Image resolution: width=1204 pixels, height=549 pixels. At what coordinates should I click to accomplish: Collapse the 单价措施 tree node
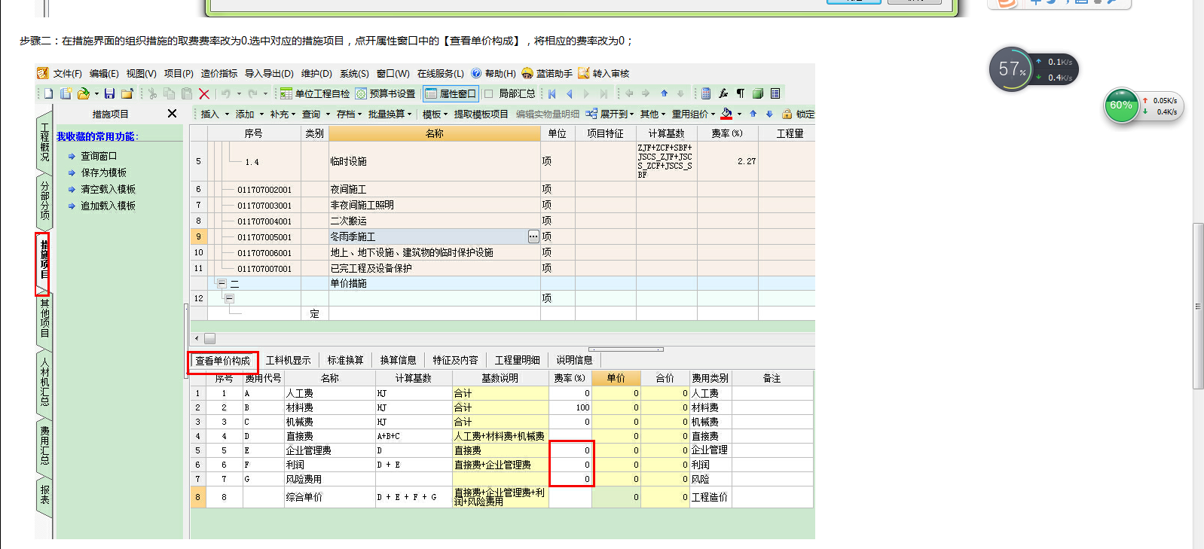coord(222,283)
